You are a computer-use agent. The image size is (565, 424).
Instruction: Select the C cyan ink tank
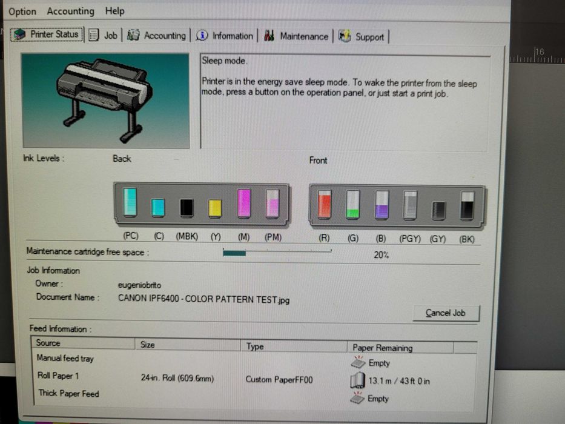pos(158,207)
